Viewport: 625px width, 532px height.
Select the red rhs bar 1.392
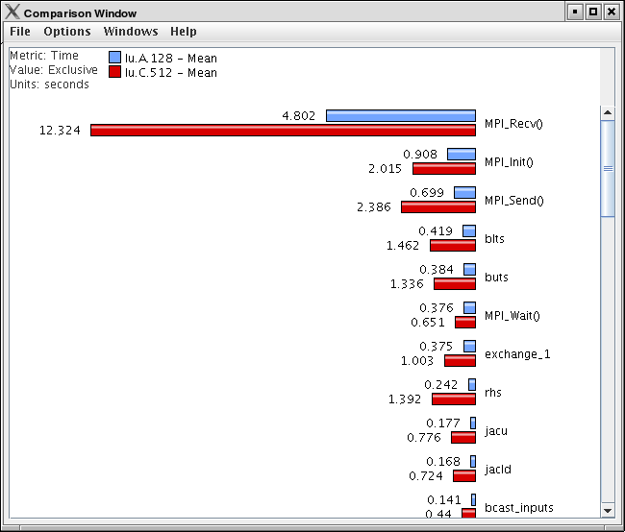click(454, 399)
